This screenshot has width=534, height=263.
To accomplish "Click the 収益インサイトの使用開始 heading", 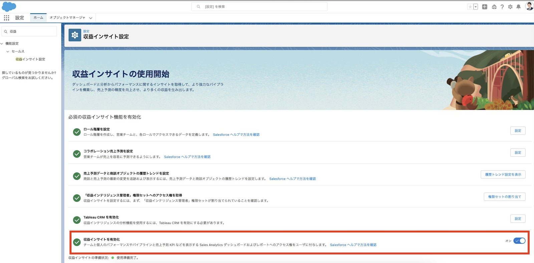I will tap(121, 74).
